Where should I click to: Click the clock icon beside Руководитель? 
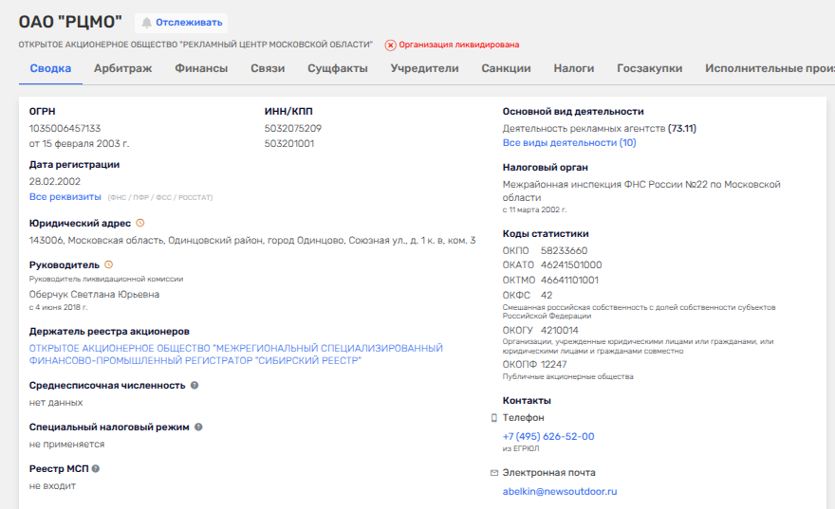108,265
